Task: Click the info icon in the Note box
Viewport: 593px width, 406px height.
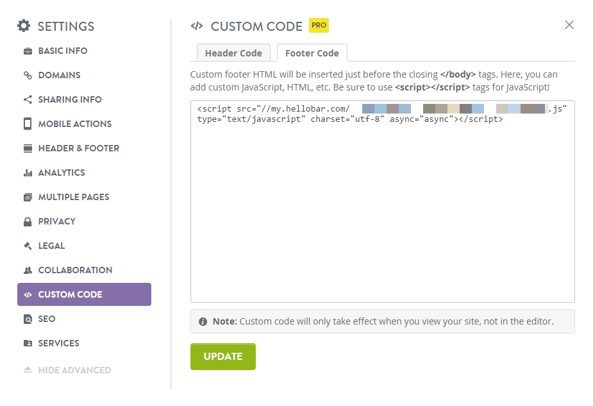Action: coord(203,321)
